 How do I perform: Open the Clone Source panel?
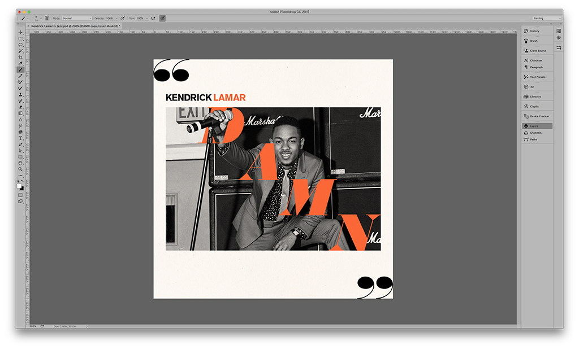coord(537,51)
